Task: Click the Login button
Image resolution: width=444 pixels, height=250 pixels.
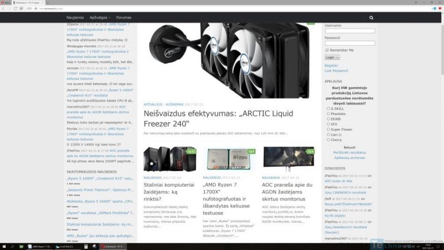Action: point(332,57)
